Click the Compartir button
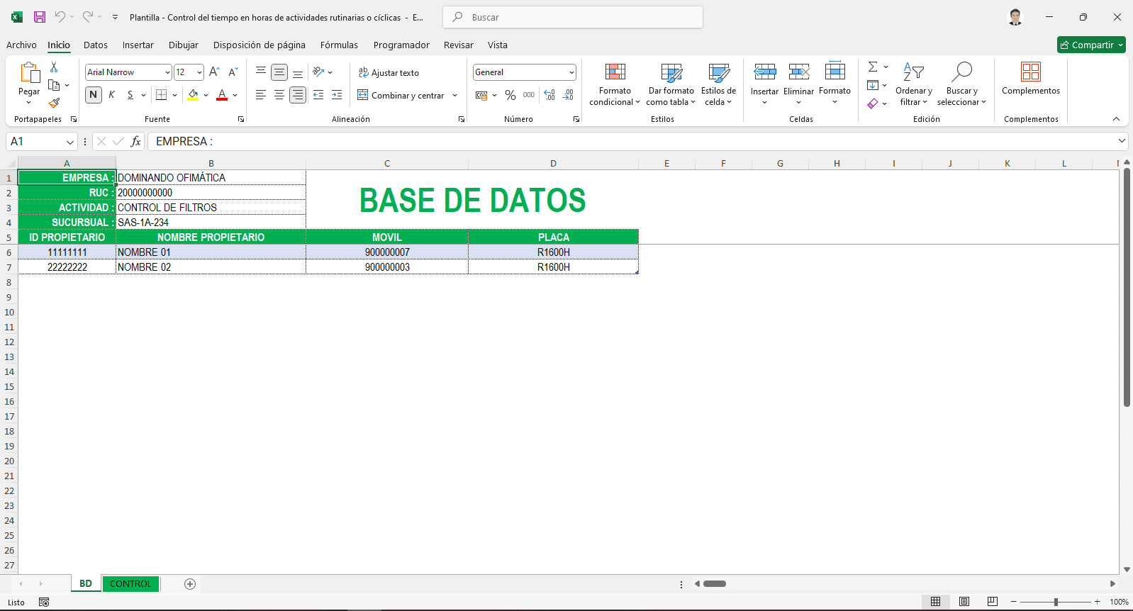The image size is (1133, 611). tap(1091, 45)
